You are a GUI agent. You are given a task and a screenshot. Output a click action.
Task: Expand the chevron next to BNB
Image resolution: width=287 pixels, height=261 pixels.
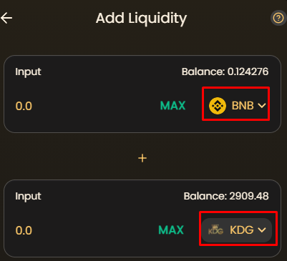pyautogui.click(x=262, y=106)
